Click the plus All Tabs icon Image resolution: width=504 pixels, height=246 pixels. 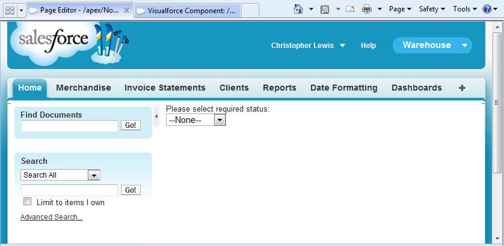[x=462, y=88]
